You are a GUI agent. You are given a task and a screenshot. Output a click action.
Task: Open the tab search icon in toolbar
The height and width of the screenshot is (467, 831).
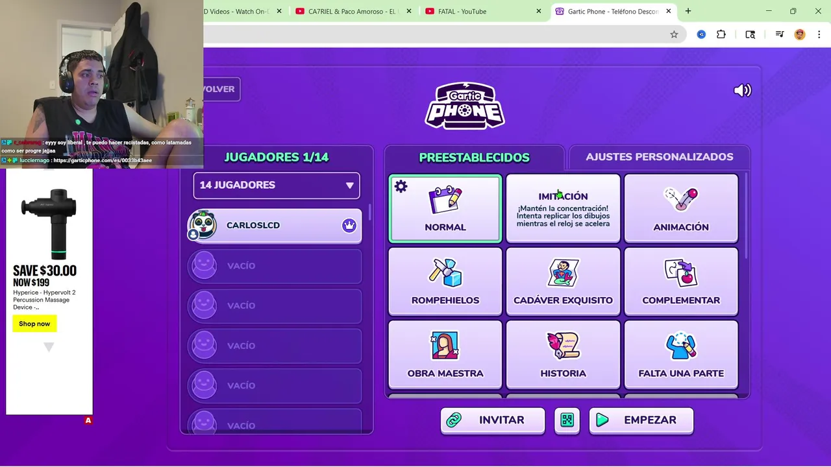point(750,34)
